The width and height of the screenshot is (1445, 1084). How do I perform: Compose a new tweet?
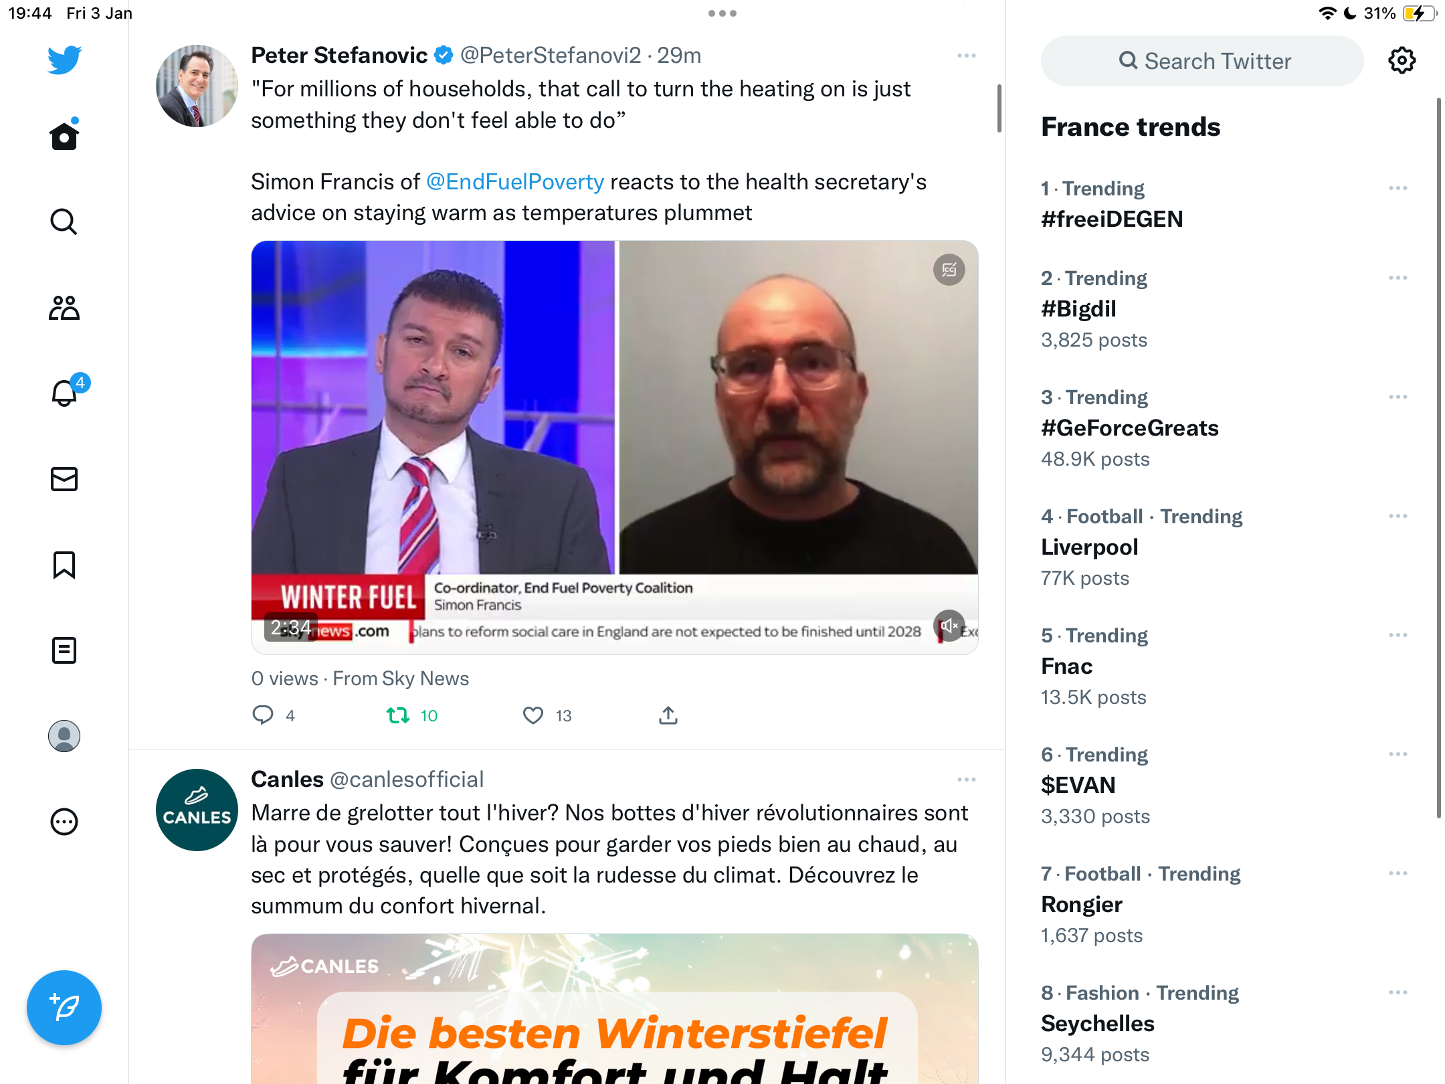pyautogui.click(x=64, y=1008)
